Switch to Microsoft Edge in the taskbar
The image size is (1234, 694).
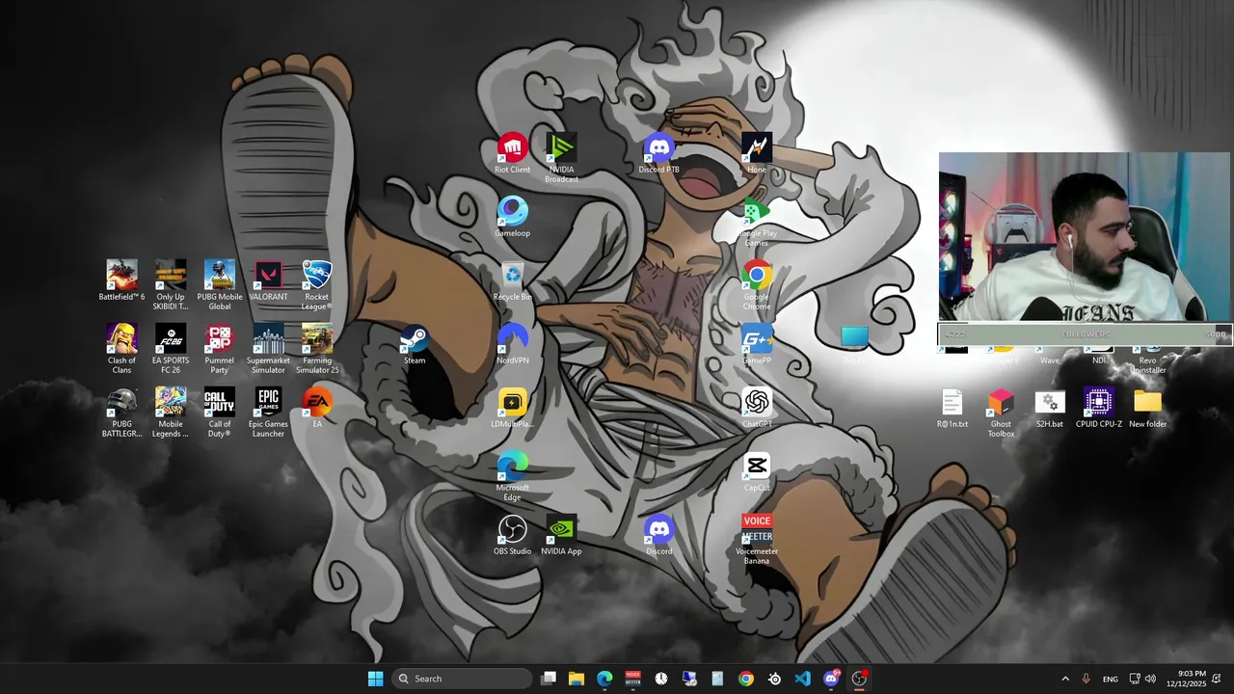click(x=604, y=679)
